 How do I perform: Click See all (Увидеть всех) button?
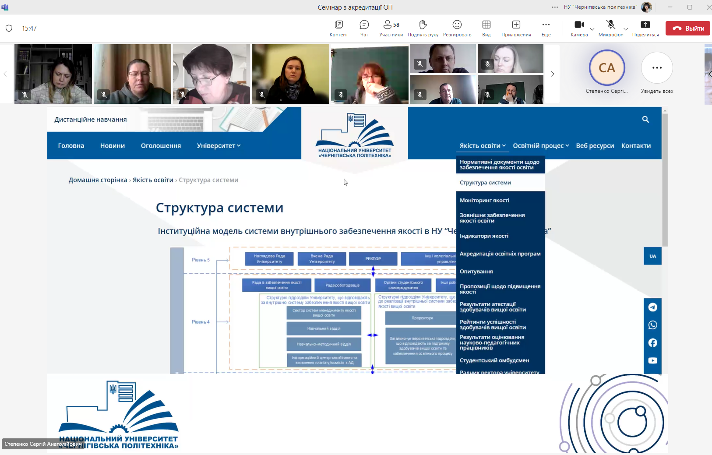point(657,68)
